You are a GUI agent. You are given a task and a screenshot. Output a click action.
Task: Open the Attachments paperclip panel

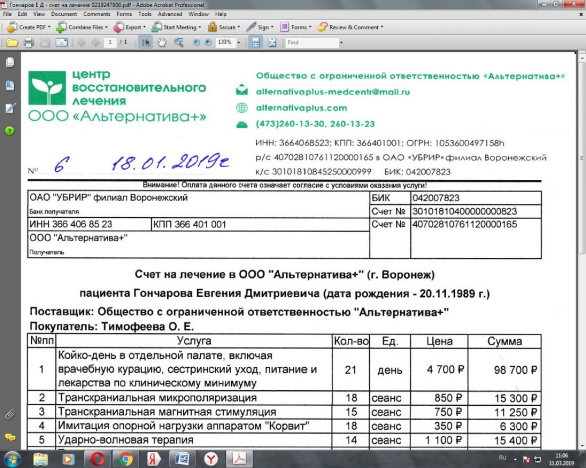coord(10,414)
